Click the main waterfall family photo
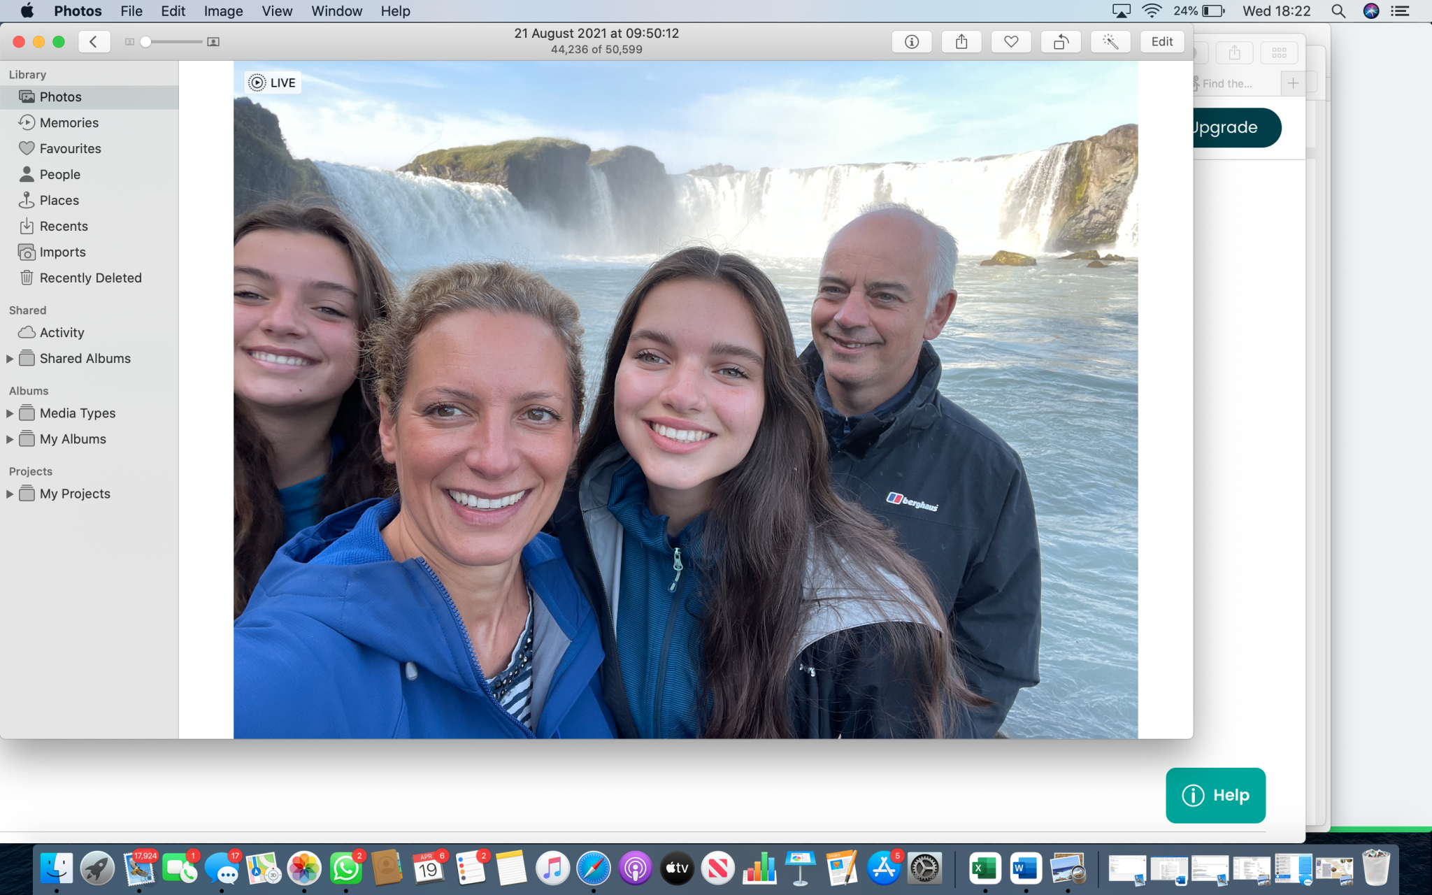Screen dimensions: 1432x895 click(685, 399)
